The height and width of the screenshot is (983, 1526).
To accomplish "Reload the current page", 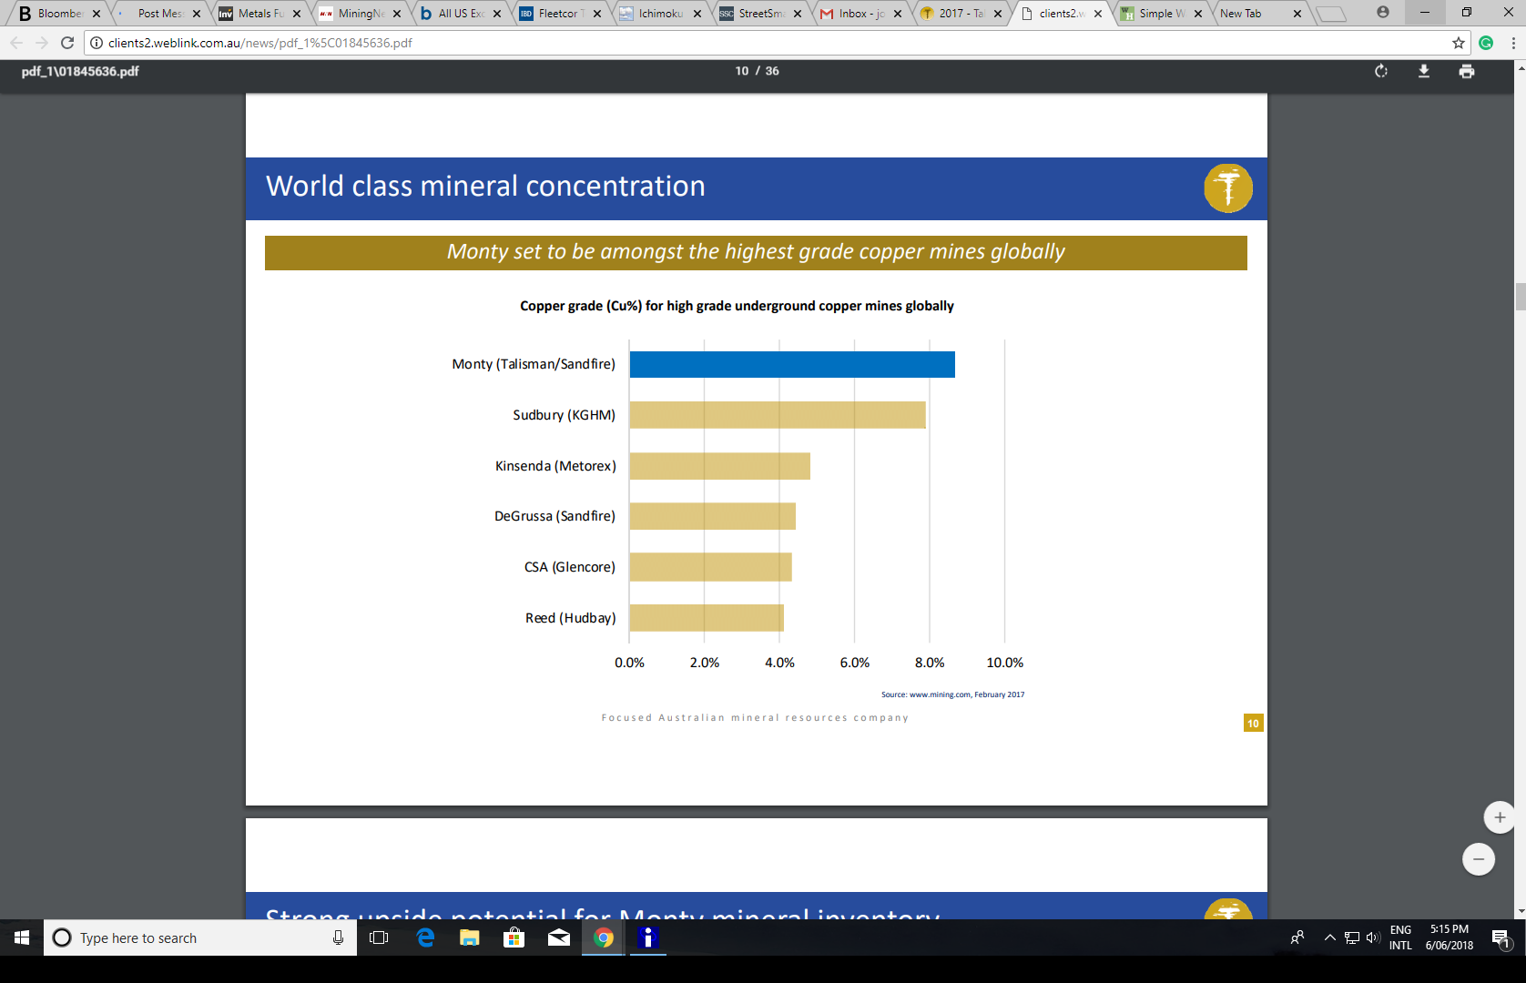I will (x=67, y=43).
